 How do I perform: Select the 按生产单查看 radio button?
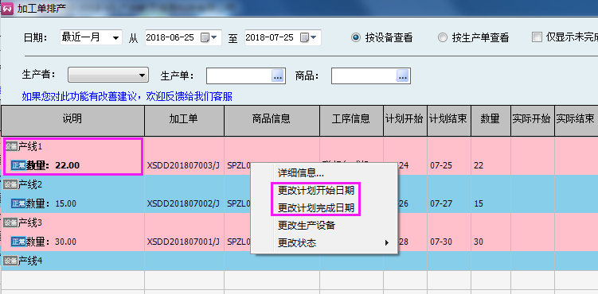pos(443,37)
